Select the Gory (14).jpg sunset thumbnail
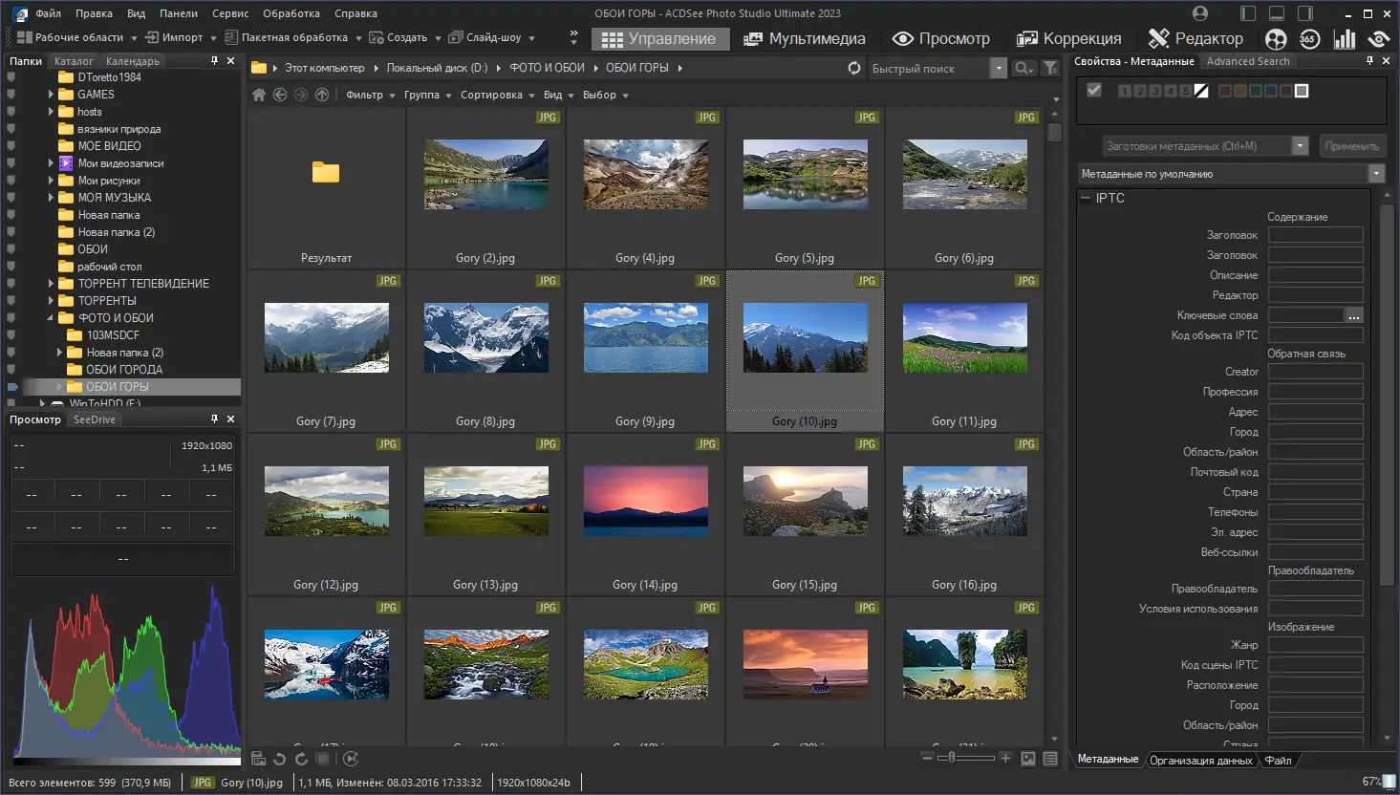This screenshot has height=795, width=1400. pos(645,502)
